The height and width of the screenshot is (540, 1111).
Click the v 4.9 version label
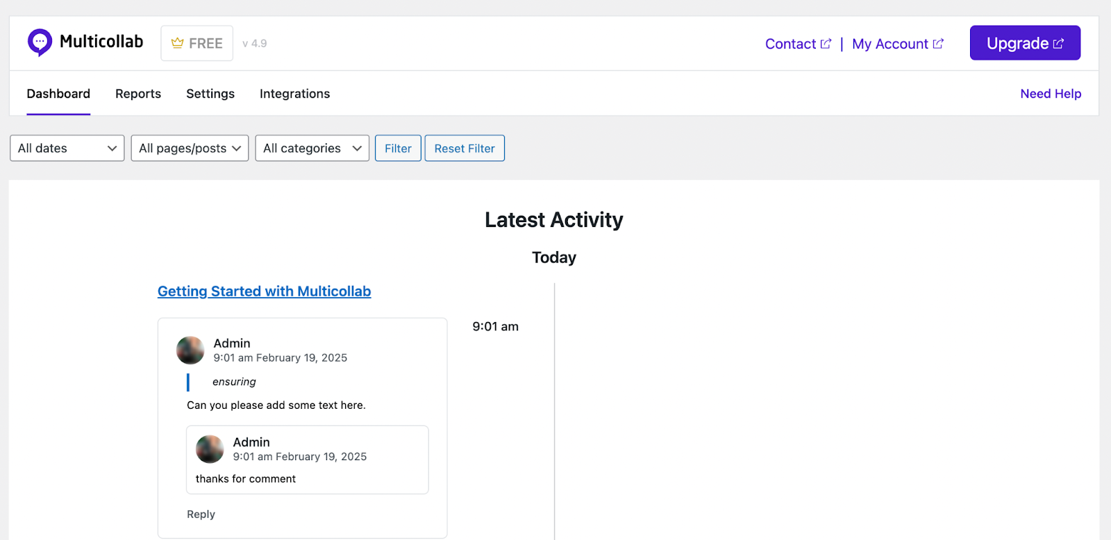pyautogui.click(x=254, y=43)
